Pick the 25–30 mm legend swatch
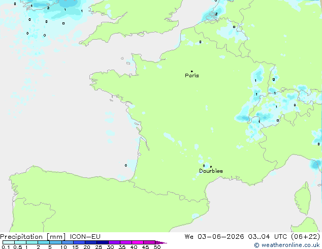 point(102,242)
